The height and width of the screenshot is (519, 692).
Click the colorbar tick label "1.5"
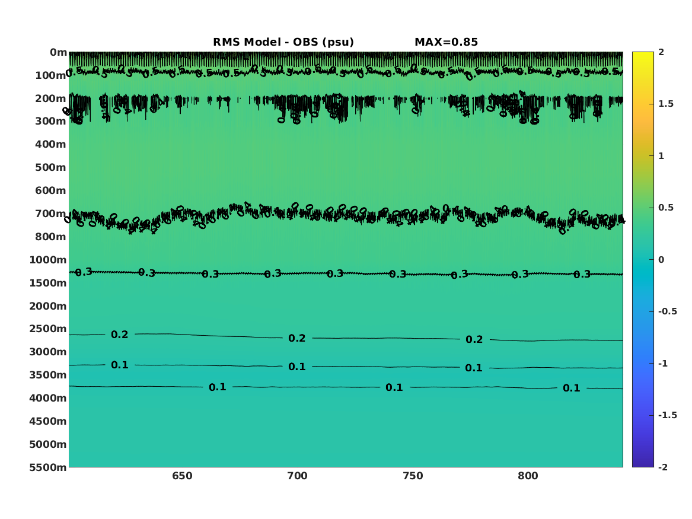pyautogui.click(x=666, y=104)
